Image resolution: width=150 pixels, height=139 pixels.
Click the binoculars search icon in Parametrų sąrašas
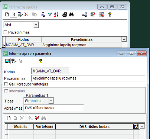[71, 14]
